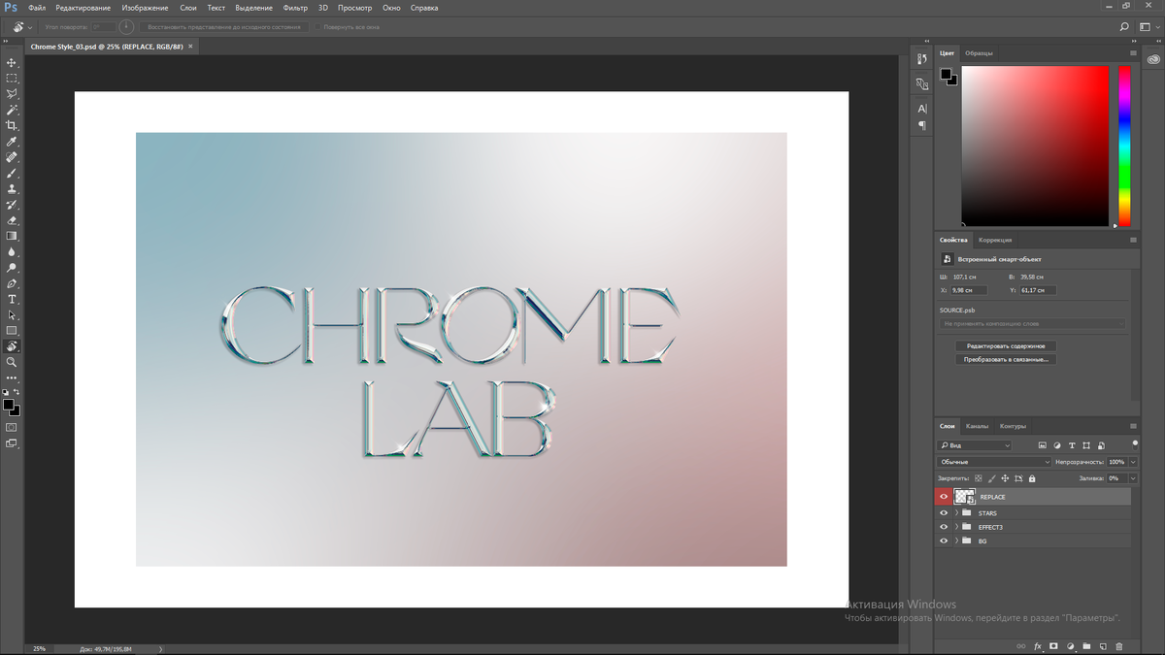Click the foreground color in Color panel
The height and width of the screenshot is (655, 1165).
click(946, 74)
